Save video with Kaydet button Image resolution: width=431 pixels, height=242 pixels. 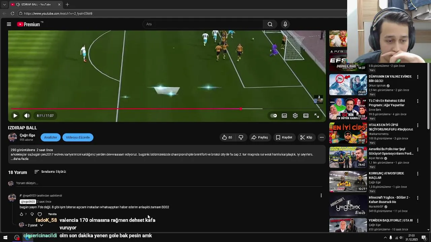pyautogui.click(x=284, y=137)
